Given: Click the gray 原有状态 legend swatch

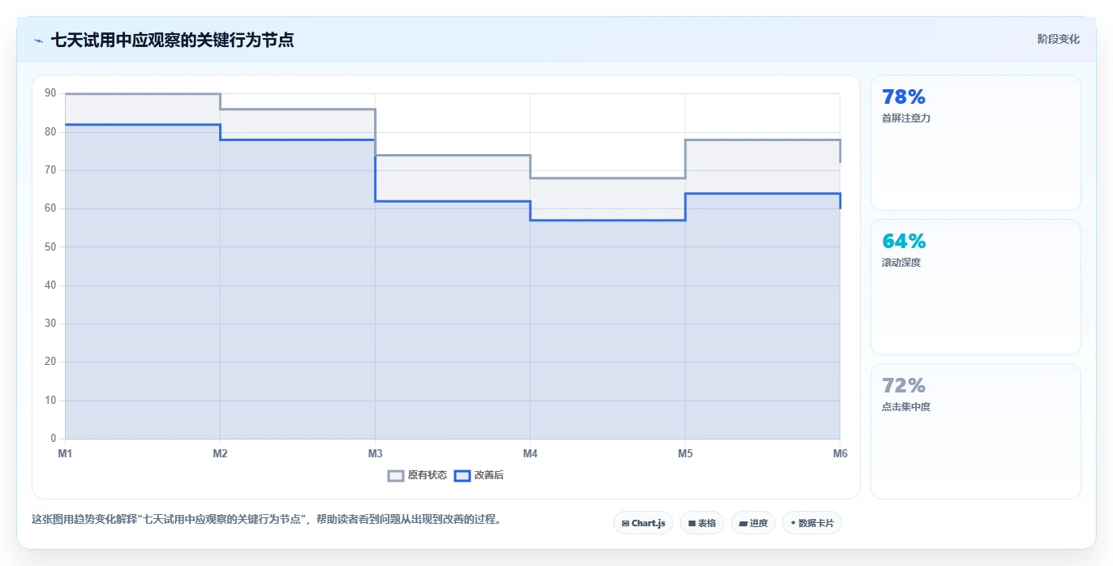Looking at the screenshot, I should (x=396, y=475).
